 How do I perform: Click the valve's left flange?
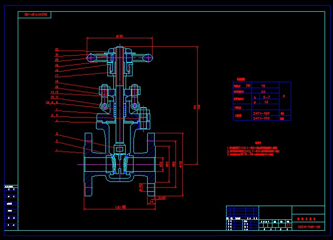tap(88, 163)
